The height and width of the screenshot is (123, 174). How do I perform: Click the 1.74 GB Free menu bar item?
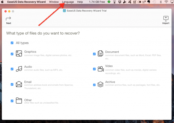coord(97,2)
